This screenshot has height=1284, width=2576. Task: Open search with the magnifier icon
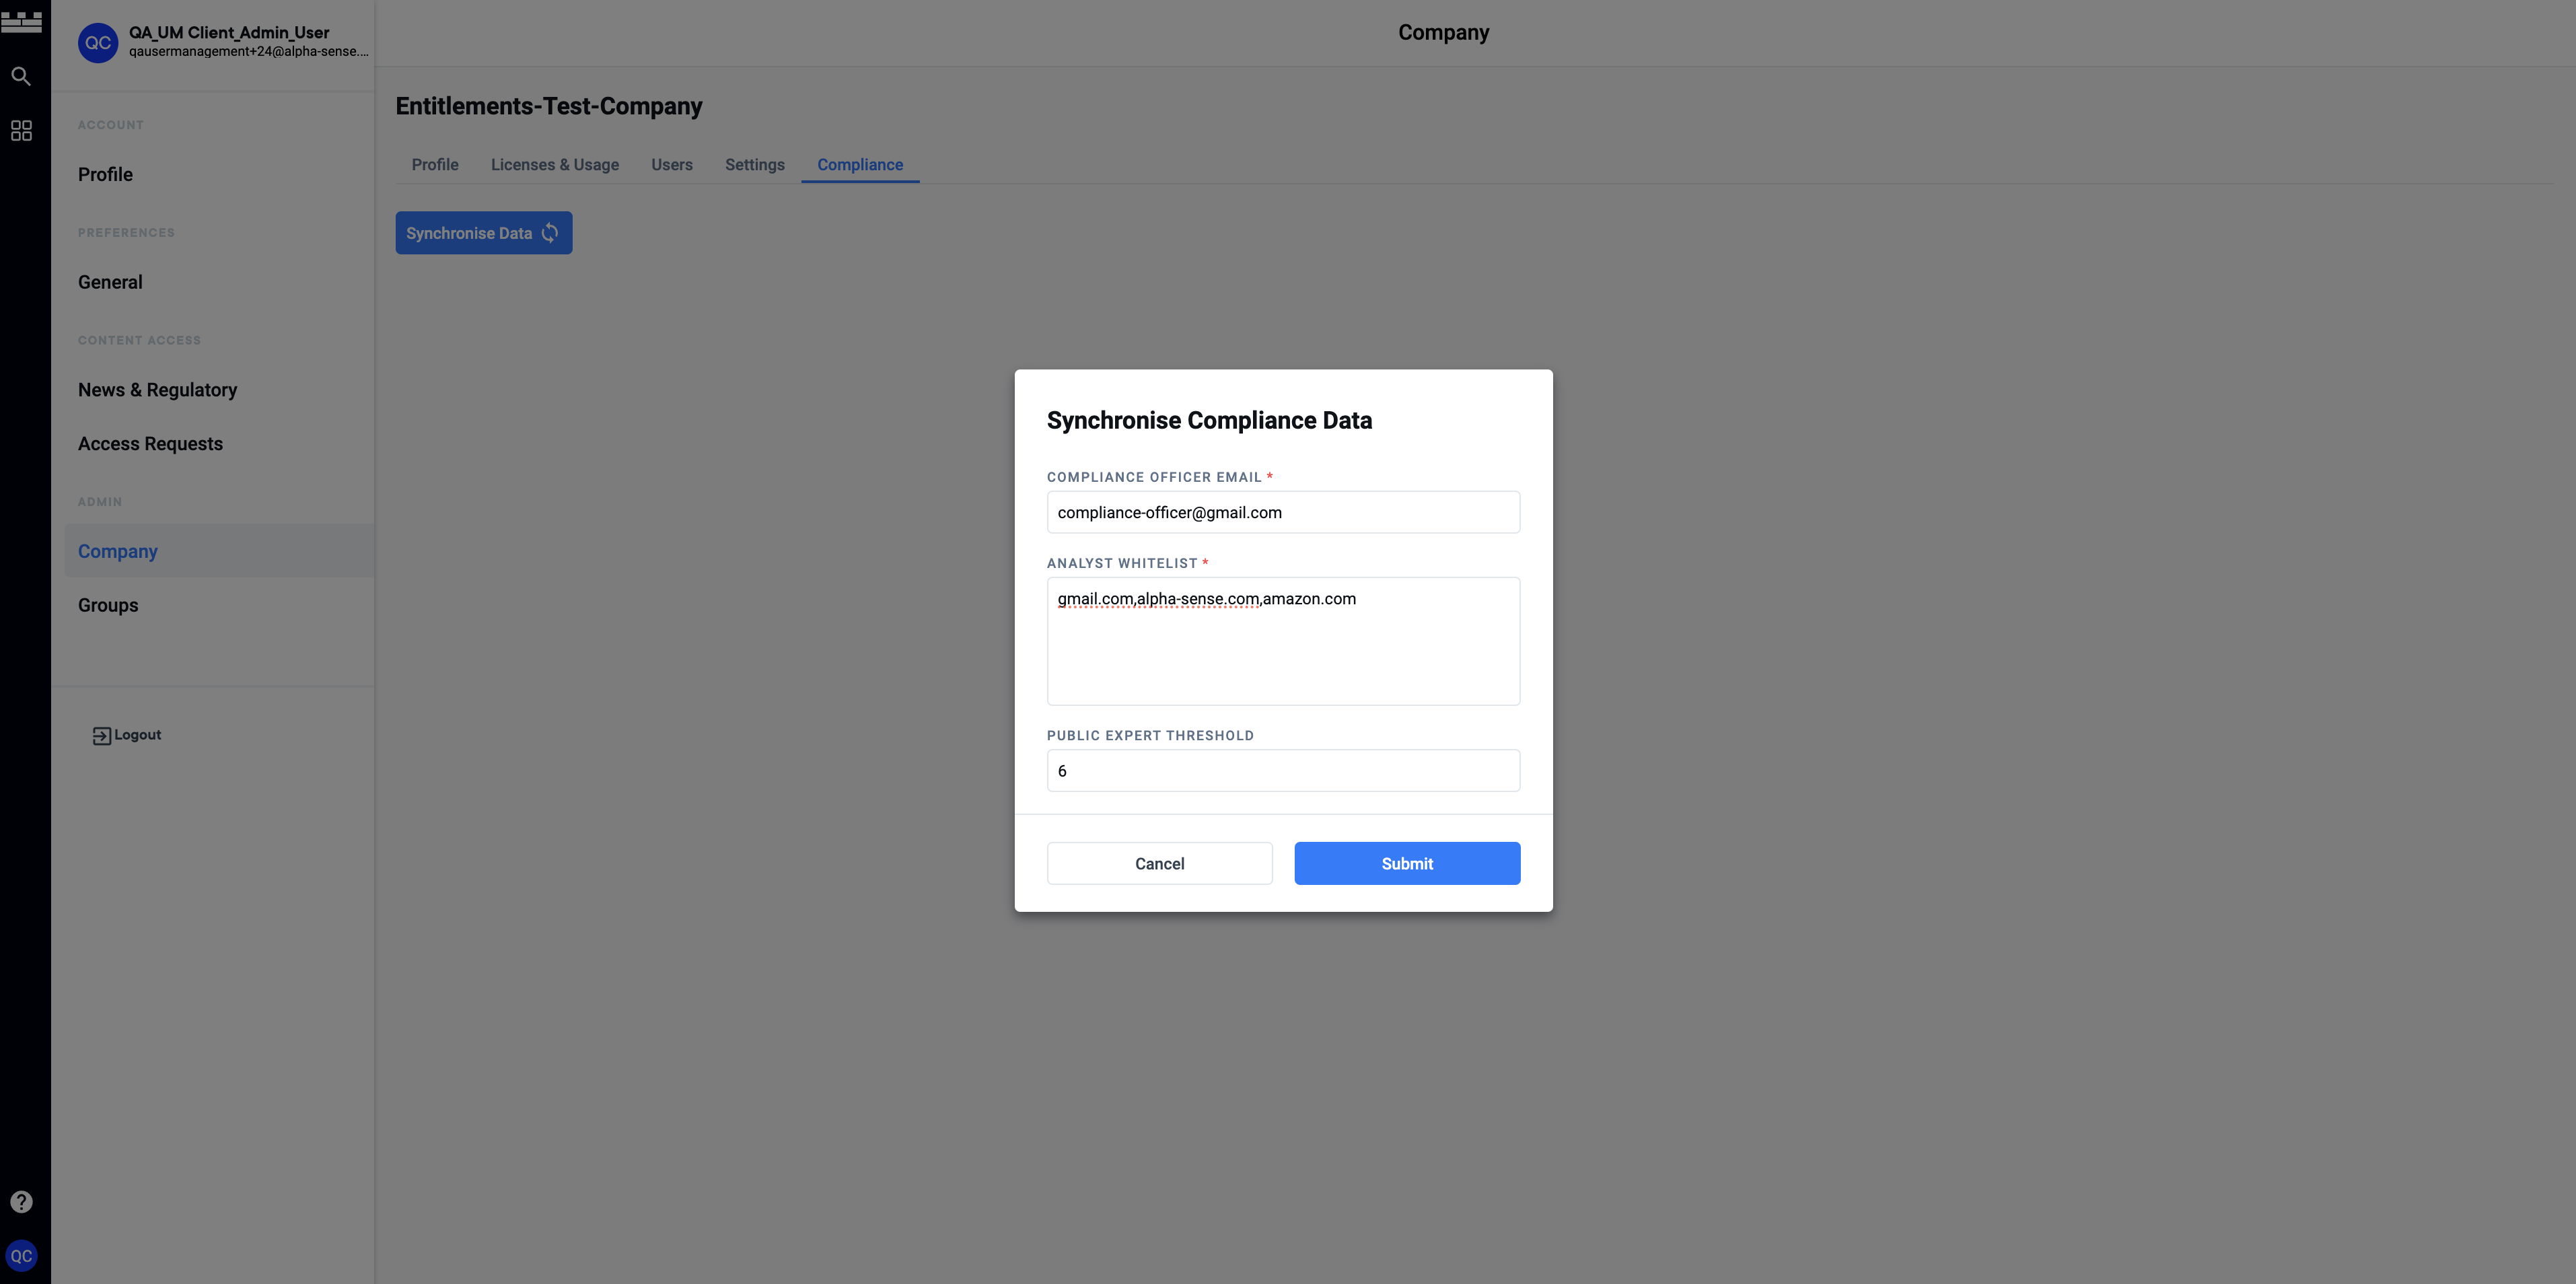point(21,76)
